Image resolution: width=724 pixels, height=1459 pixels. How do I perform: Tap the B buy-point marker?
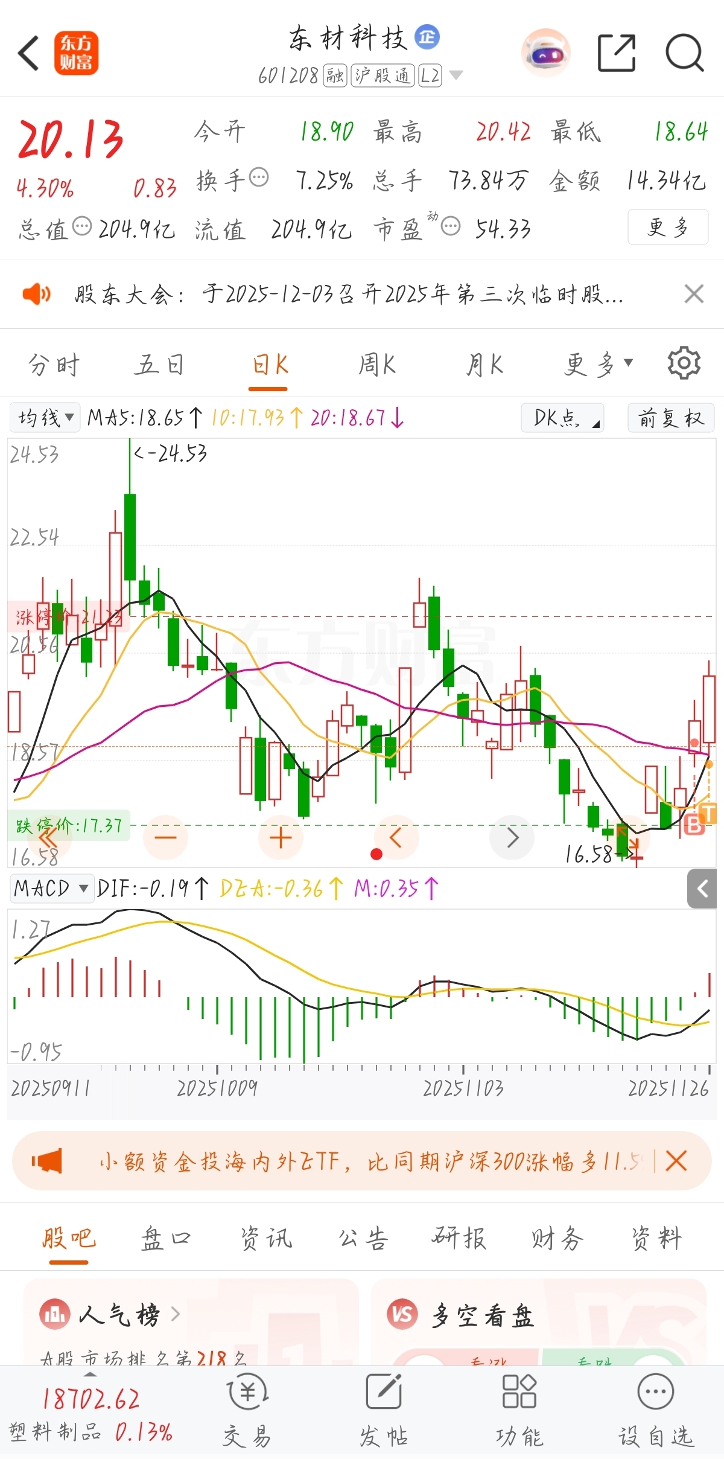coord(694,824)
